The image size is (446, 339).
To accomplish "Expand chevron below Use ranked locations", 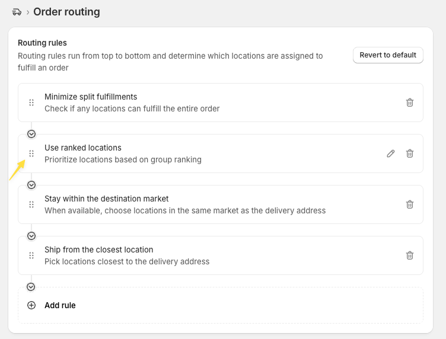I will coord(31,185).
